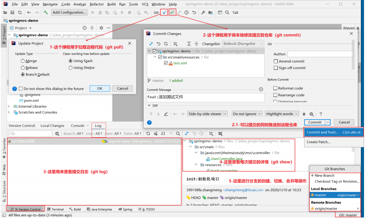The width and height of the screenshot is (366, 223).
Task: Click the Save All icon
Action: coord(12,13)
